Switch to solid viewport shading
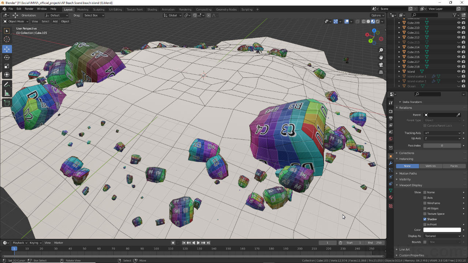This screenshot has width=468, height=263. 368,21
